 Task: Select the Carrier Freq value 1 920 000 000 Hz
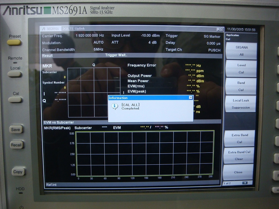[90, 35]
